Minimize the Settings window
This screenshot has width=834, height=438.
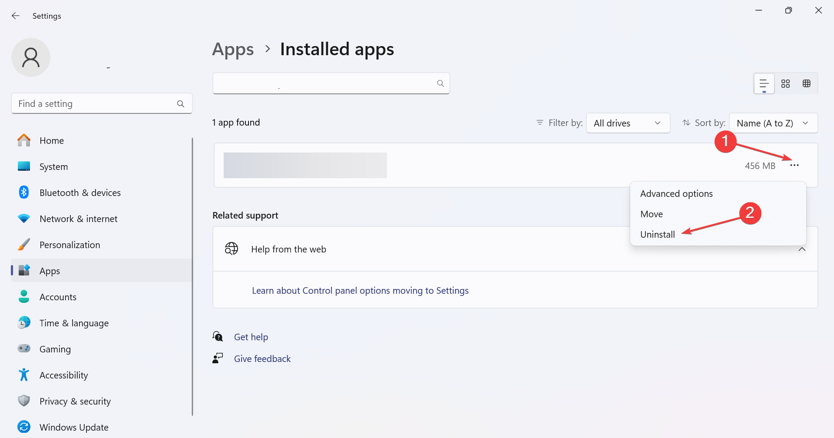click(759, 10)
